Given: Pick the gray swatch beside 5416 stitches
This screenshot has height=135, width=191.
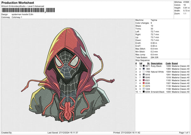Looking at the screenshot, I should click(144, 75).
